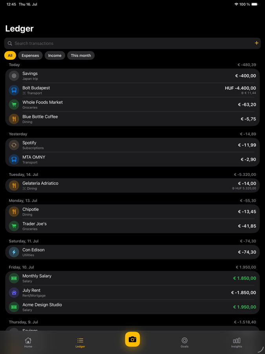Click the bus icon next to MTA OMNY
265x354 pixels.
(x=14, y=159)
